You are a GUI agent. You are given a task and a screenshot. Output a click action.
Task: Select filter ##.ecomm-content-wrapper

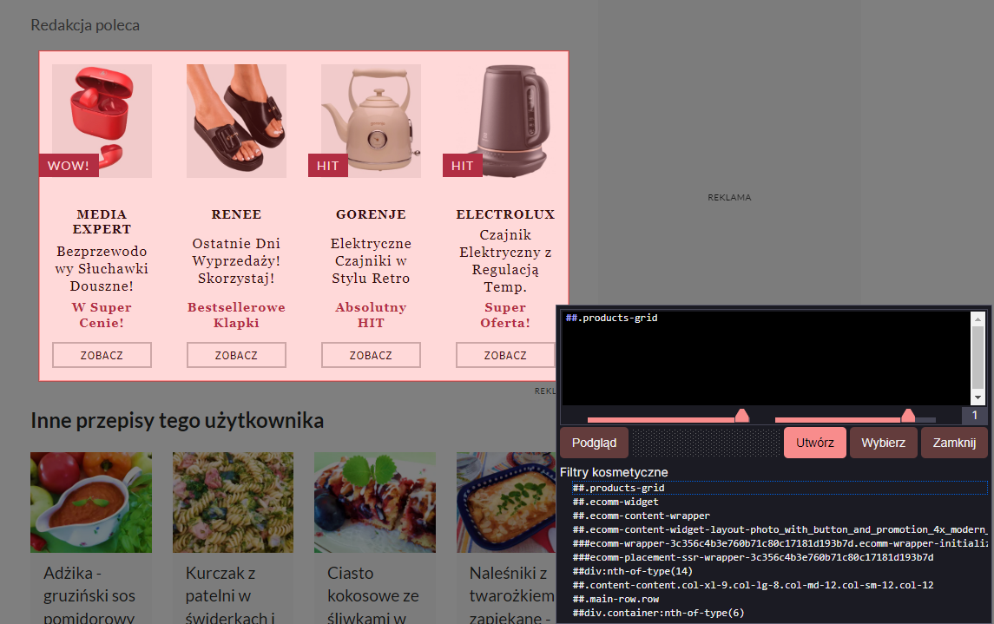pyautogui.click(x=780, y=516)
